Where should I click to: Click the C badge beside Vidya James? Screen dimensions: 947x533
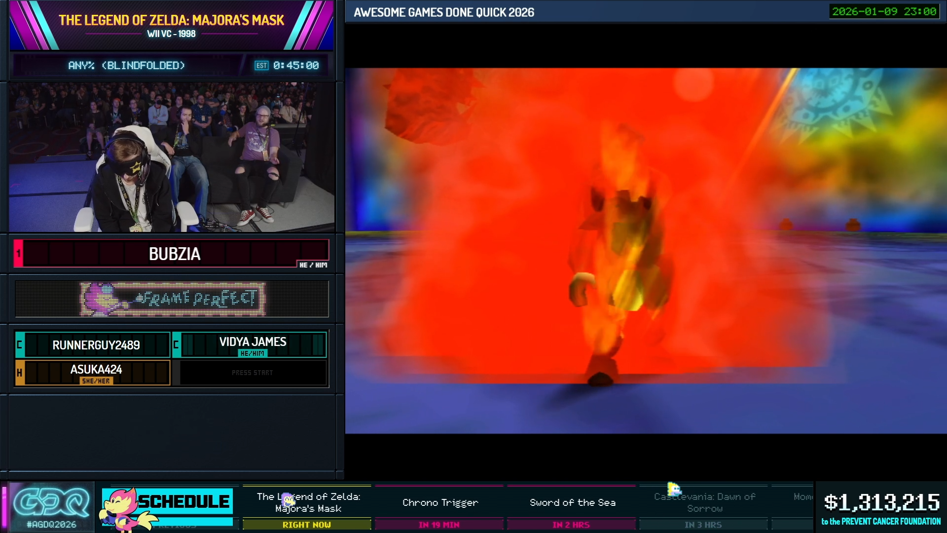pyautogui.click(x=176, y=344)
